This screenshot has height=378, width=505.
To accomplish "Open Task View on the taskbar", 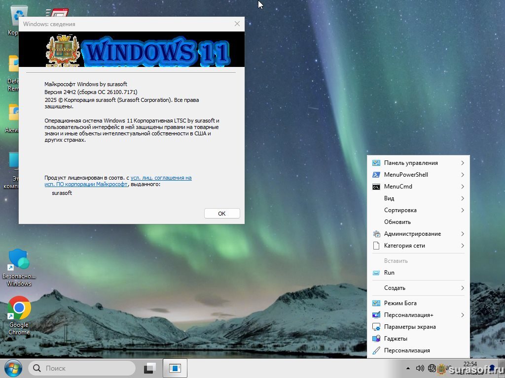I will [150, 368].
